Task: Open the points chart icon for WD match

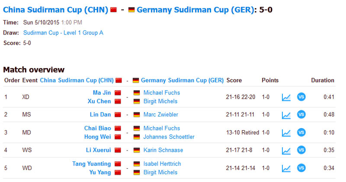Action: click(x=286, y=169)
